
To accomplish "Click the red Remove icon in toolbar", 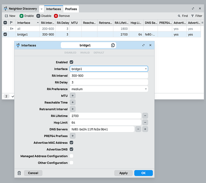I will pyautogui.click(x=56, y=16).
